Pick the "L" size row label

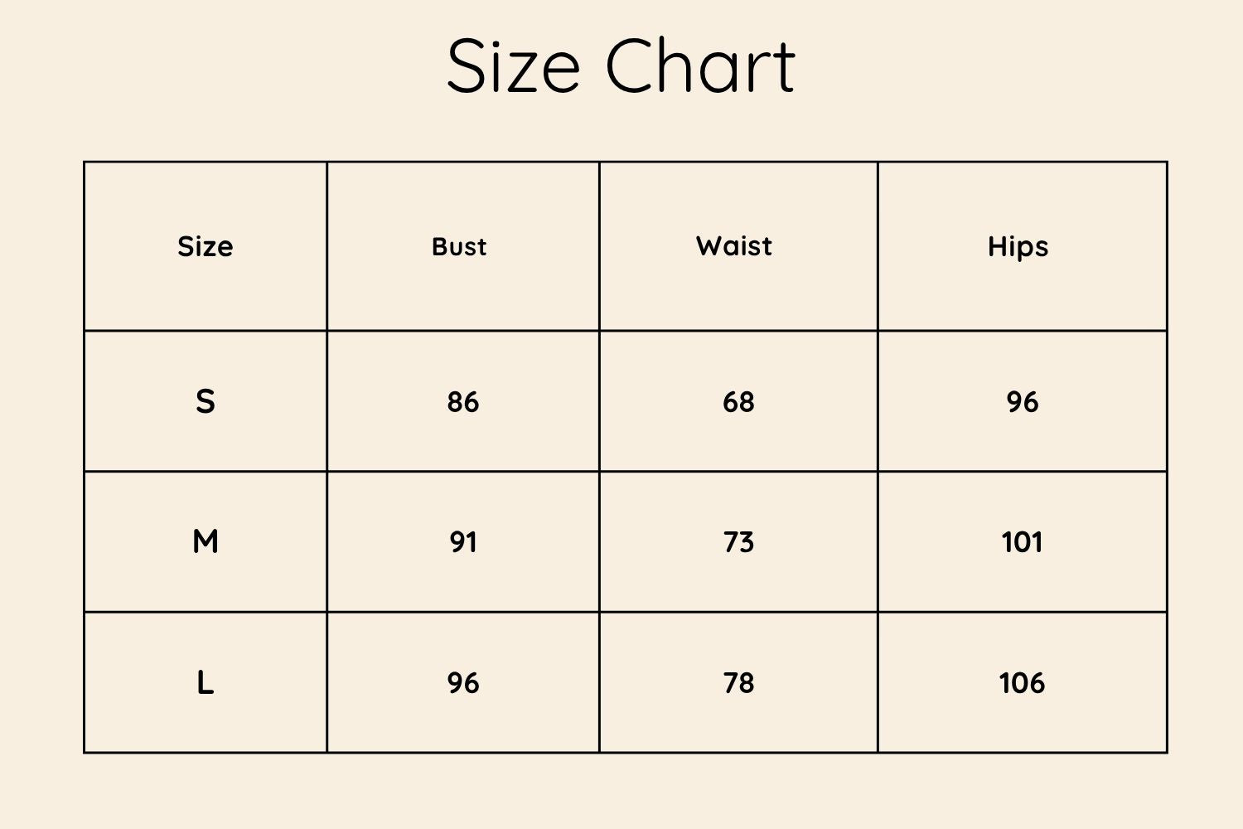tap(206, 683)
